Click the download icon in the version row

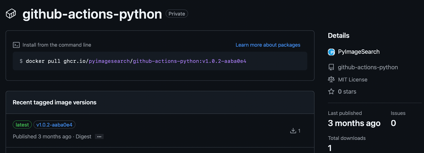coord(293,131)
